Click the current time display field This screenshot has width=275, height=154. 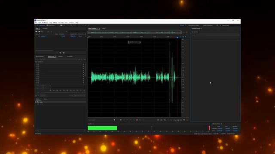tap(92, 120)
